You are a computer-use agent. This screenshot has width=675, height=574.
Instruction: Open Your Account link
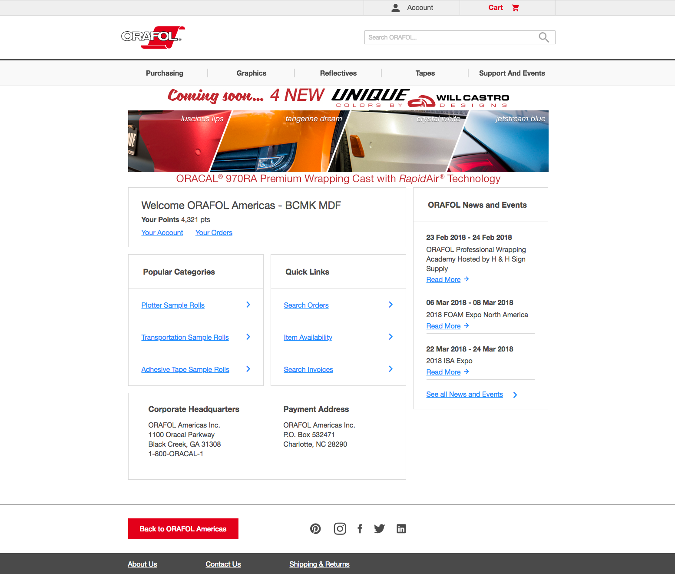(162, 232)
